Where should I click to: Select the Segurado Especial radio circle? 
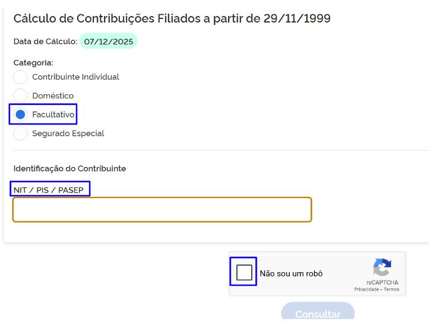pyautogui.click(x=20, y=133)
